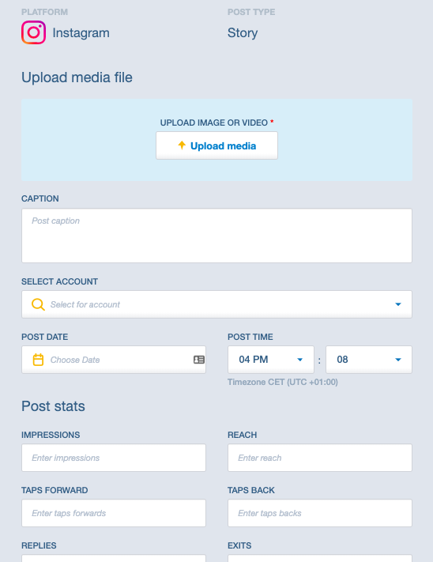Screen dimensions: 433x562
Task: Click the Enter taps forwards field
Action: click(x=114, y=513)
